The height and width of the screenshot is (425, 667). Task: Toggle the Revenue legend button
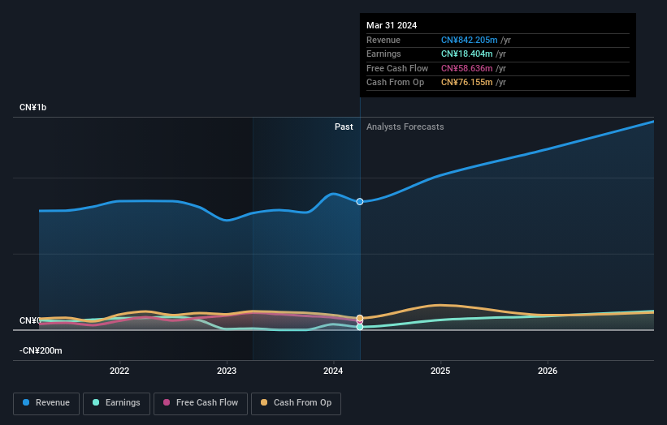pyautogui.click(x=46, y=403)
